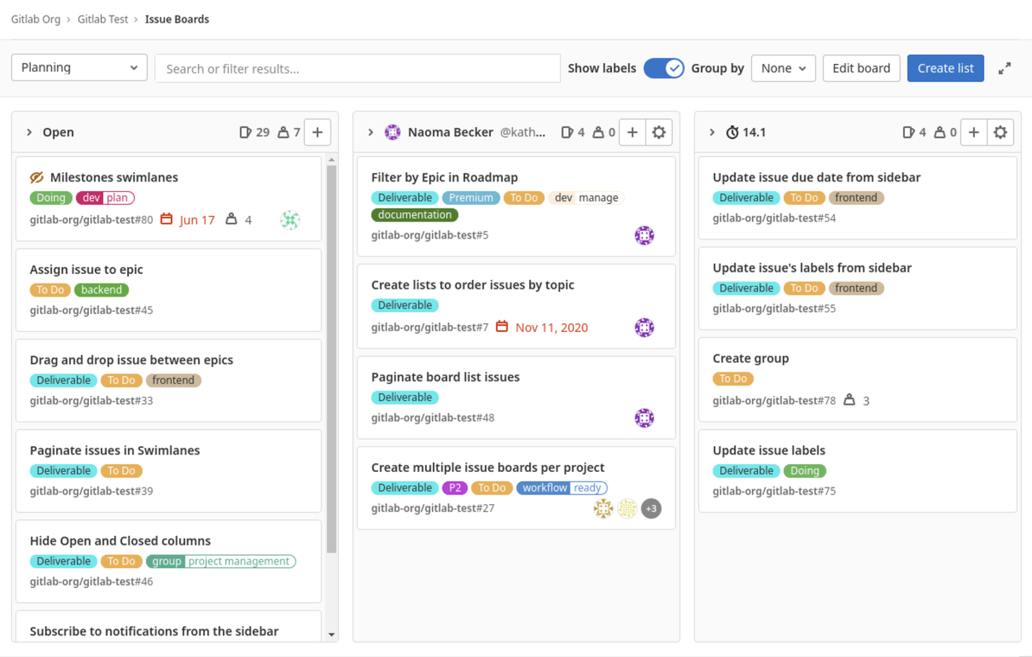1032x657 pixels.
Task: Collapse the Open list
Action: click(29, 132)
